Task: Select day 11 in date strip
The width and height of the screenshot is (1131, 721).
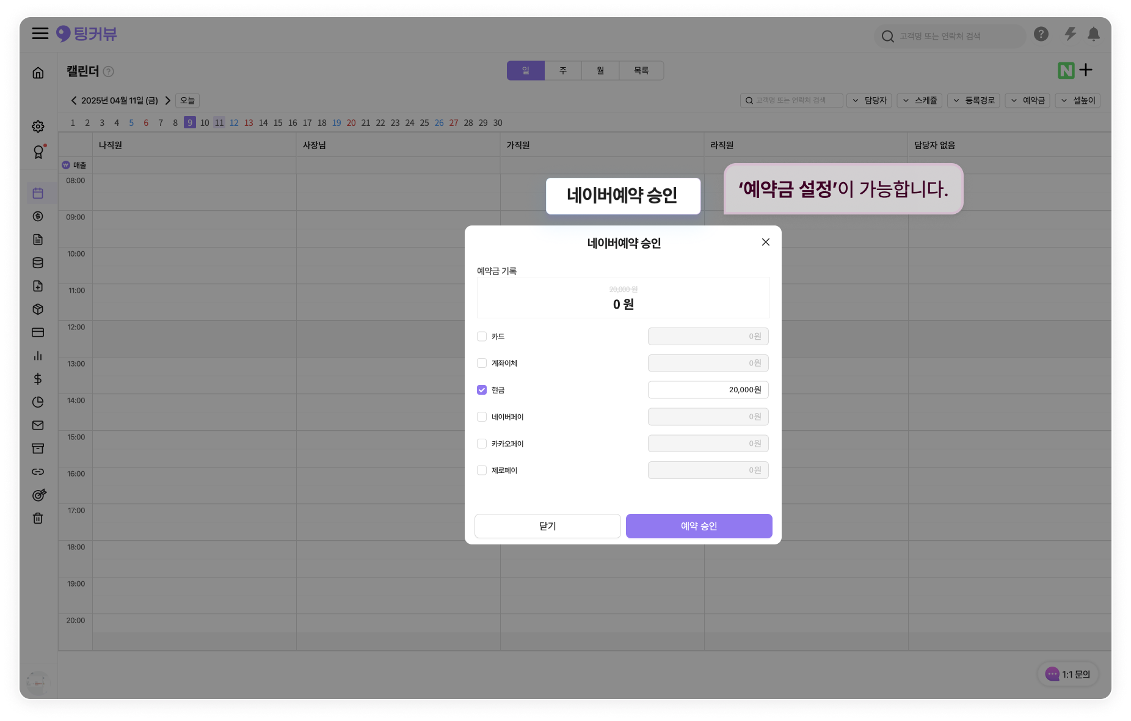Action: click(219, 123)
